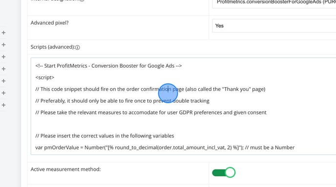Expand the middle (fourth) plus item in sidebar

pyautogui.click(x=3, y=69)
